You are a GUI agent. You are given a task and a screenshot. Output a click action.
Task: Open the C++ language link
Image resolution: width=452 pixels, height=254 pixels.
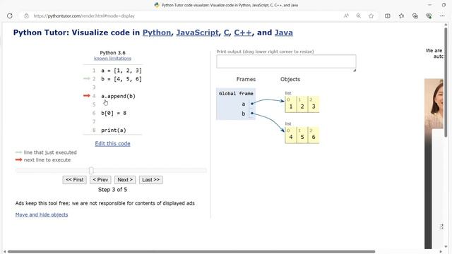[x=243, y=32]
